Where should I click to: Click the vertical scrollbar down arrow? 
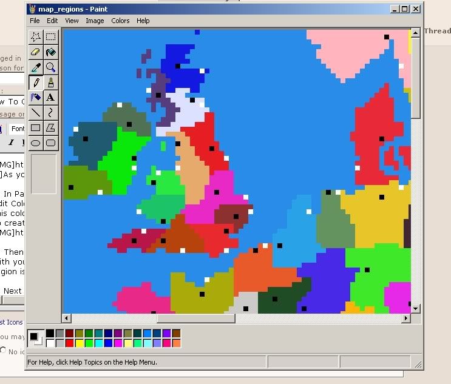point(416,308)
